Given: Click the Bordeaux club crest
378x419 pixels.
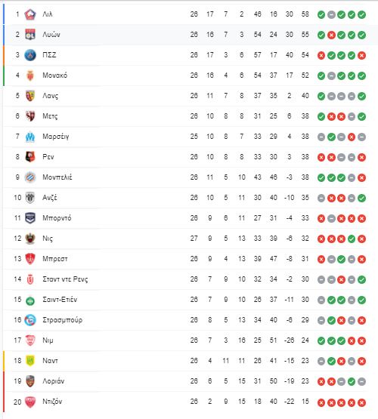Looking at the screenshot, I should tap(30, 218).
